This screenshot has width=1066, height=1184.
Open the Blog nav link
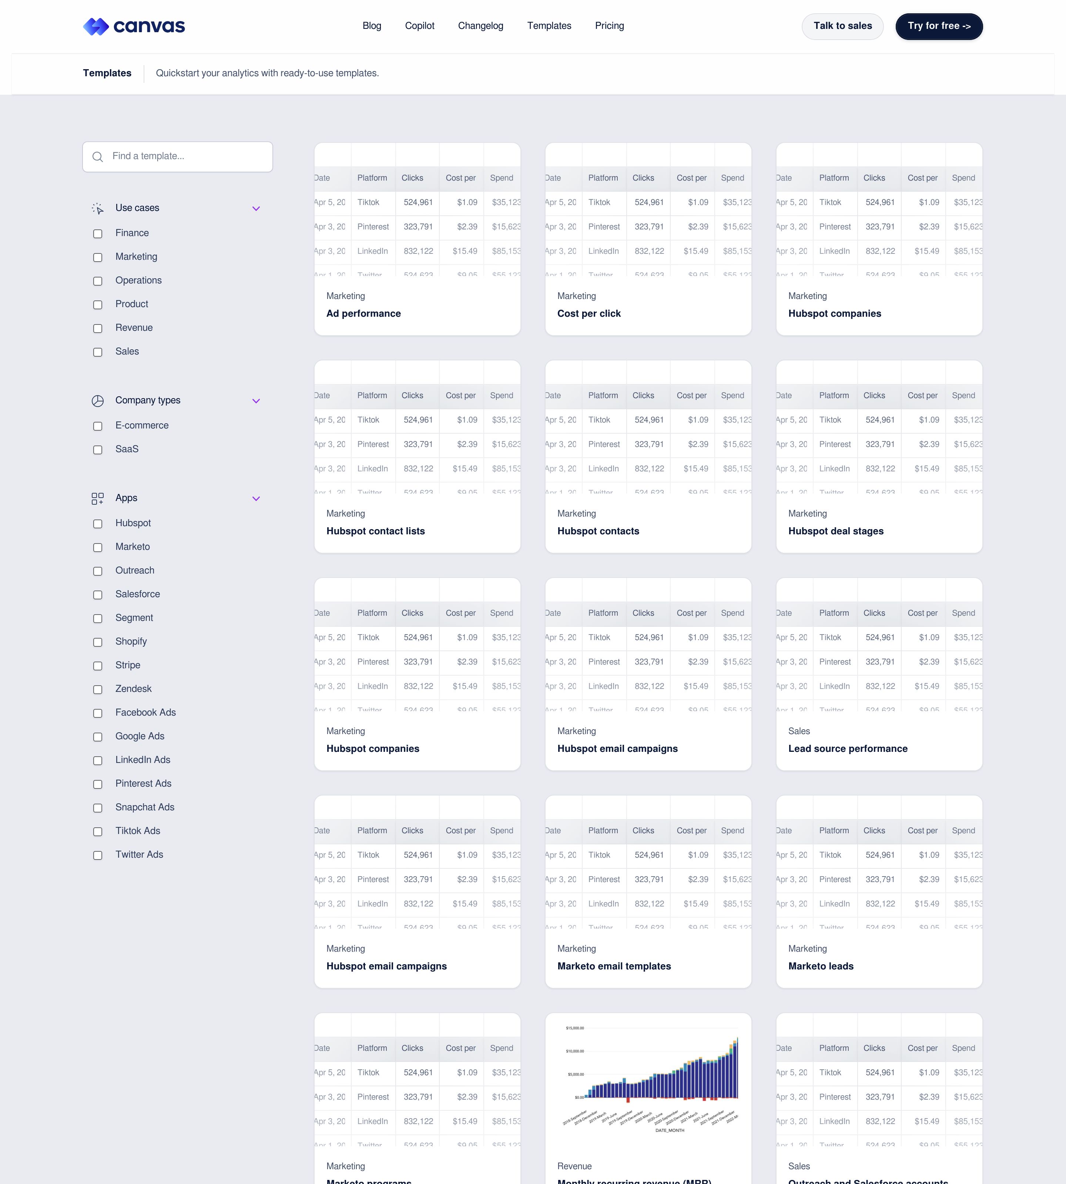pyautogui.click(x=372, y=26)
